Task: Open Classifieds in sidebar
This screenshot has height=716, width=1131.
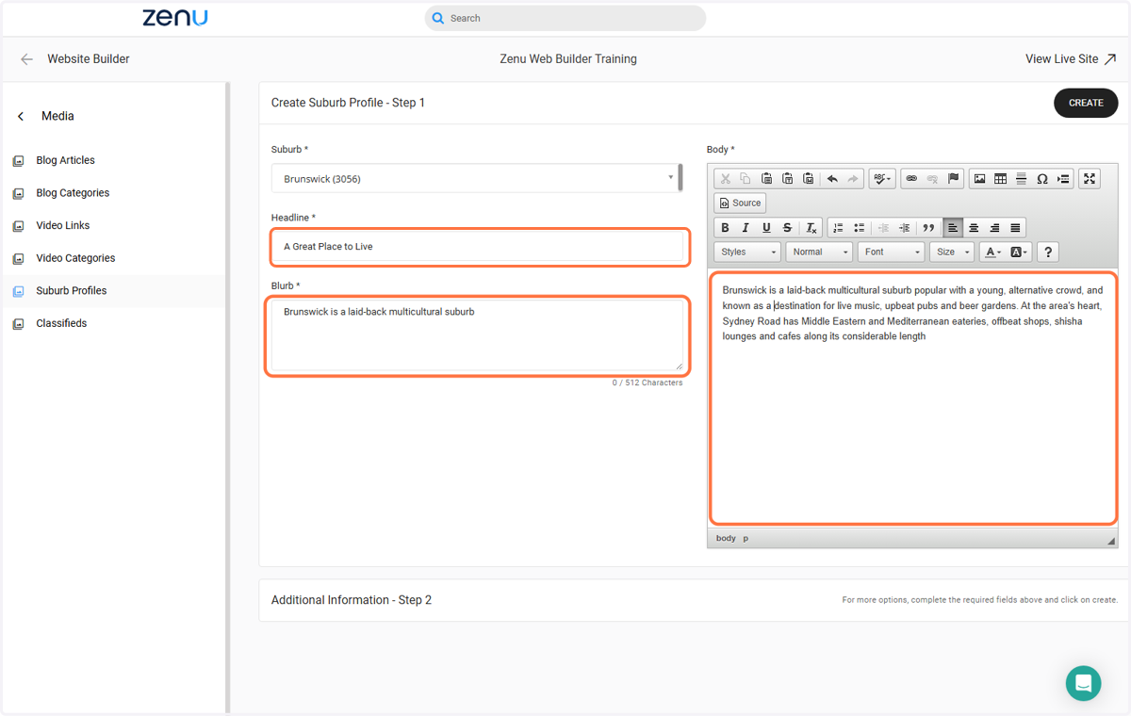Action: [x=61, y=323]
